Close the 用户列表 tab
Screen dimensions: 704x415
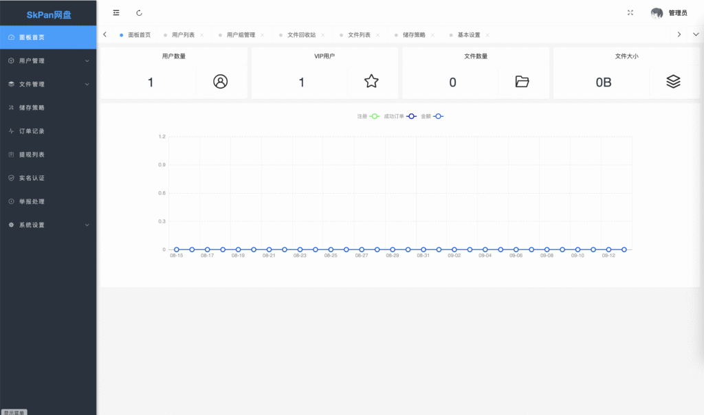201,35
